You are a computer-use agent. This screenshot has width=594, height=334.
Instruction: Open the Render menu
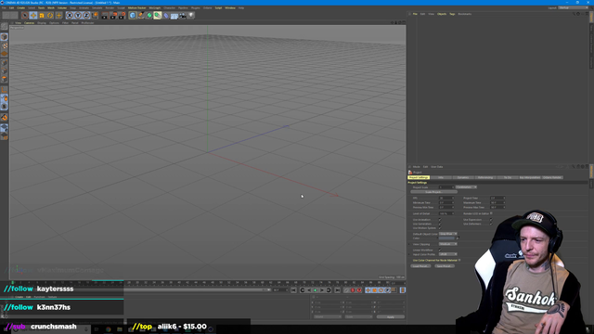110,7
